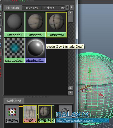Select the place2dTexture node icon in Work Area
Screen dimensions: 113x128
pyautogui.click(x=12, y=112)
